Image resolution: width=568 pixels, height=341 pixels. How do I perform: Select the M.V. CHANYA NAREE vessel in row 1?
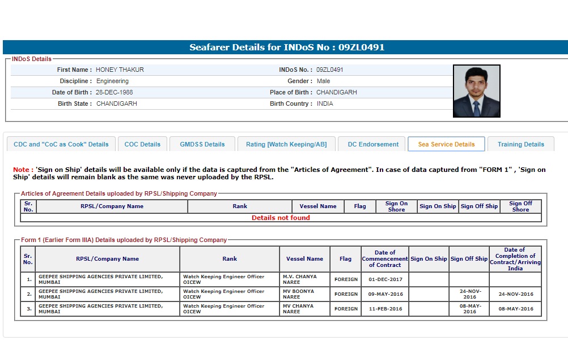(300, 279)
